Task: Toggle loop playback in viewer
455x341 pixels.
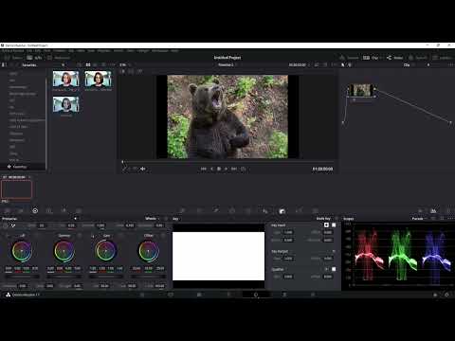Action: pyautogui.click(x=244, y=169)
